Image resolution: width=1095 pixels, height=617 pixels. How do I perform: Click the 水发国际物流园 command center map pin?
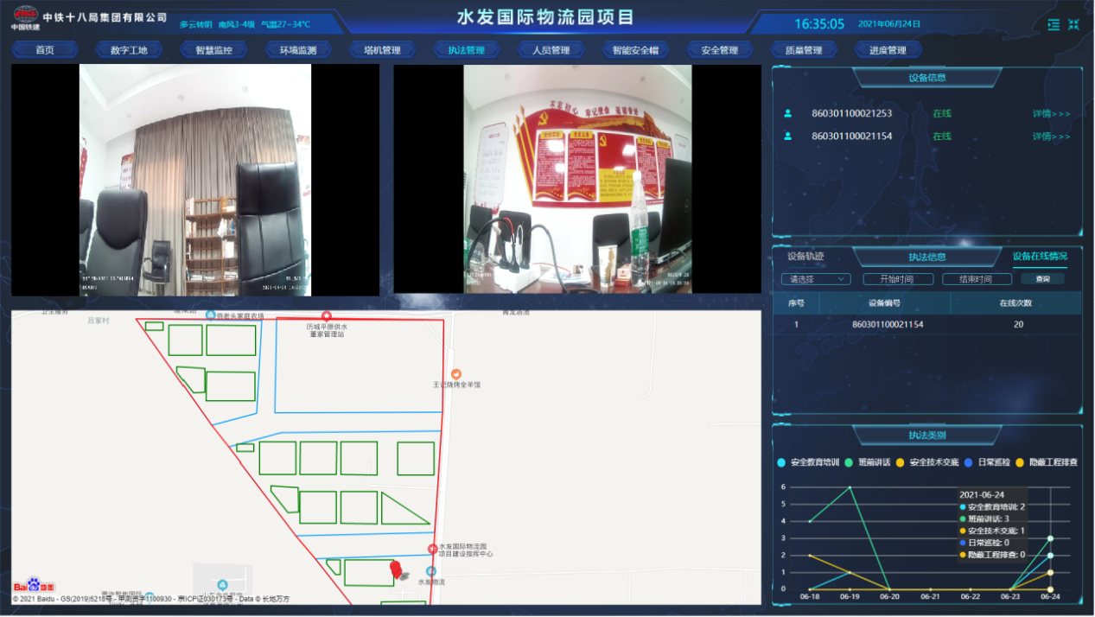click(432, 549)
